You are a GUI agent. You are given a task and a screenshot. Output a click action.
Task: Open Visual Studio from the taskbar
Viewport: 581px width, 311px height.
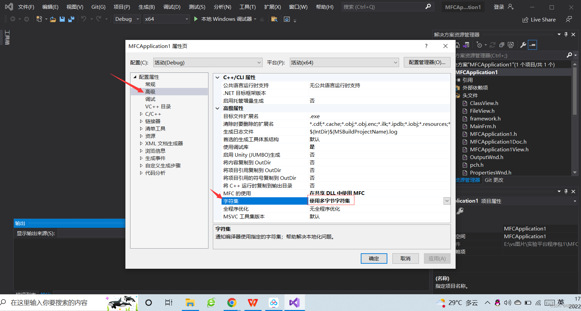pos(295,303)
